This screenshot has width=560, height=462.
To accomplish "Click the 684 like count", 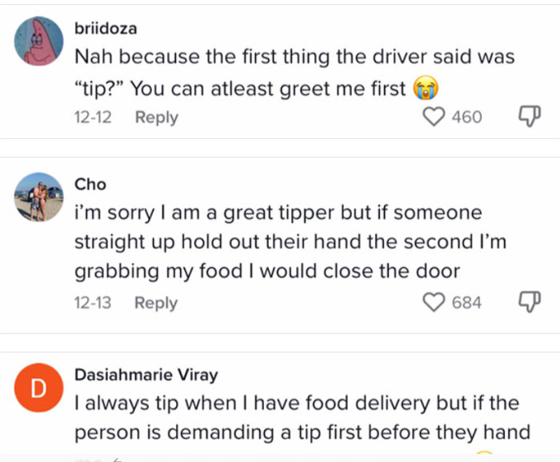I will (467, 303).
